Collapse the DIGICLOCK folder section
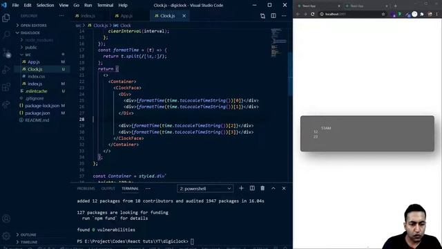 [30, 33]
